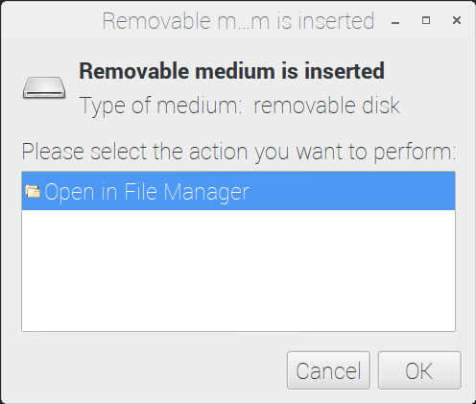Dismiss the prompt using Cancel
The height and width of the screenshot is (404, 476).
(x=328, y=370)
